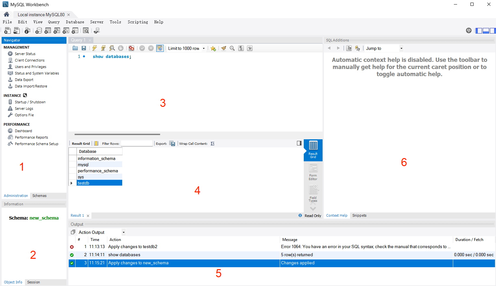Image resolution: width=496 pixels, height=286 pixels.
Task: Click the editor horizontal scrollbar
Action: point(117,134)
